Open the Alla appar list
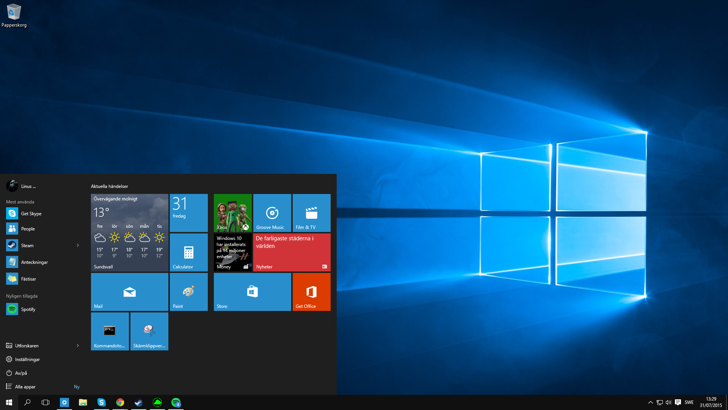This screenshot has height=410, width=728. tap(25, 387)
